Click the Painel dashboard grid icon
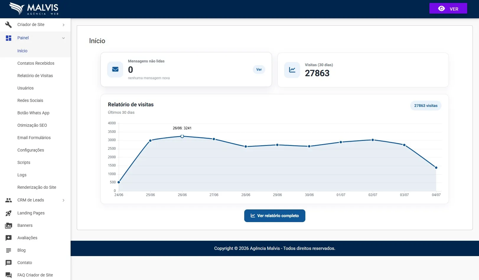479x280 pixels. (9, 38)
